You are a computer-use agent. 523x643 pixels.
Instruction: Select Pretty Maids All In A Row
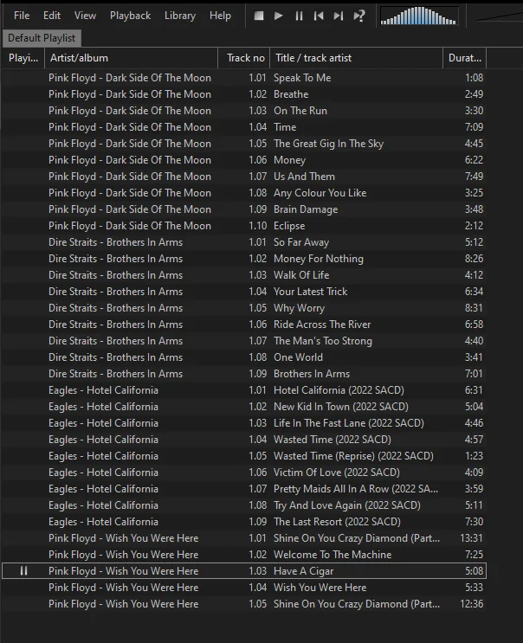[244, 489]
